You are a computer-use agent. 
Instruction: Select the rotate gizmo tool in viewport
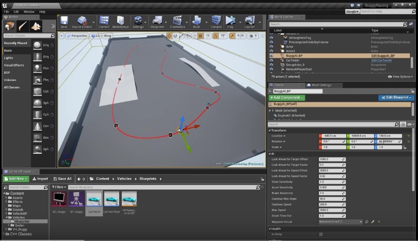coord(175,36)
